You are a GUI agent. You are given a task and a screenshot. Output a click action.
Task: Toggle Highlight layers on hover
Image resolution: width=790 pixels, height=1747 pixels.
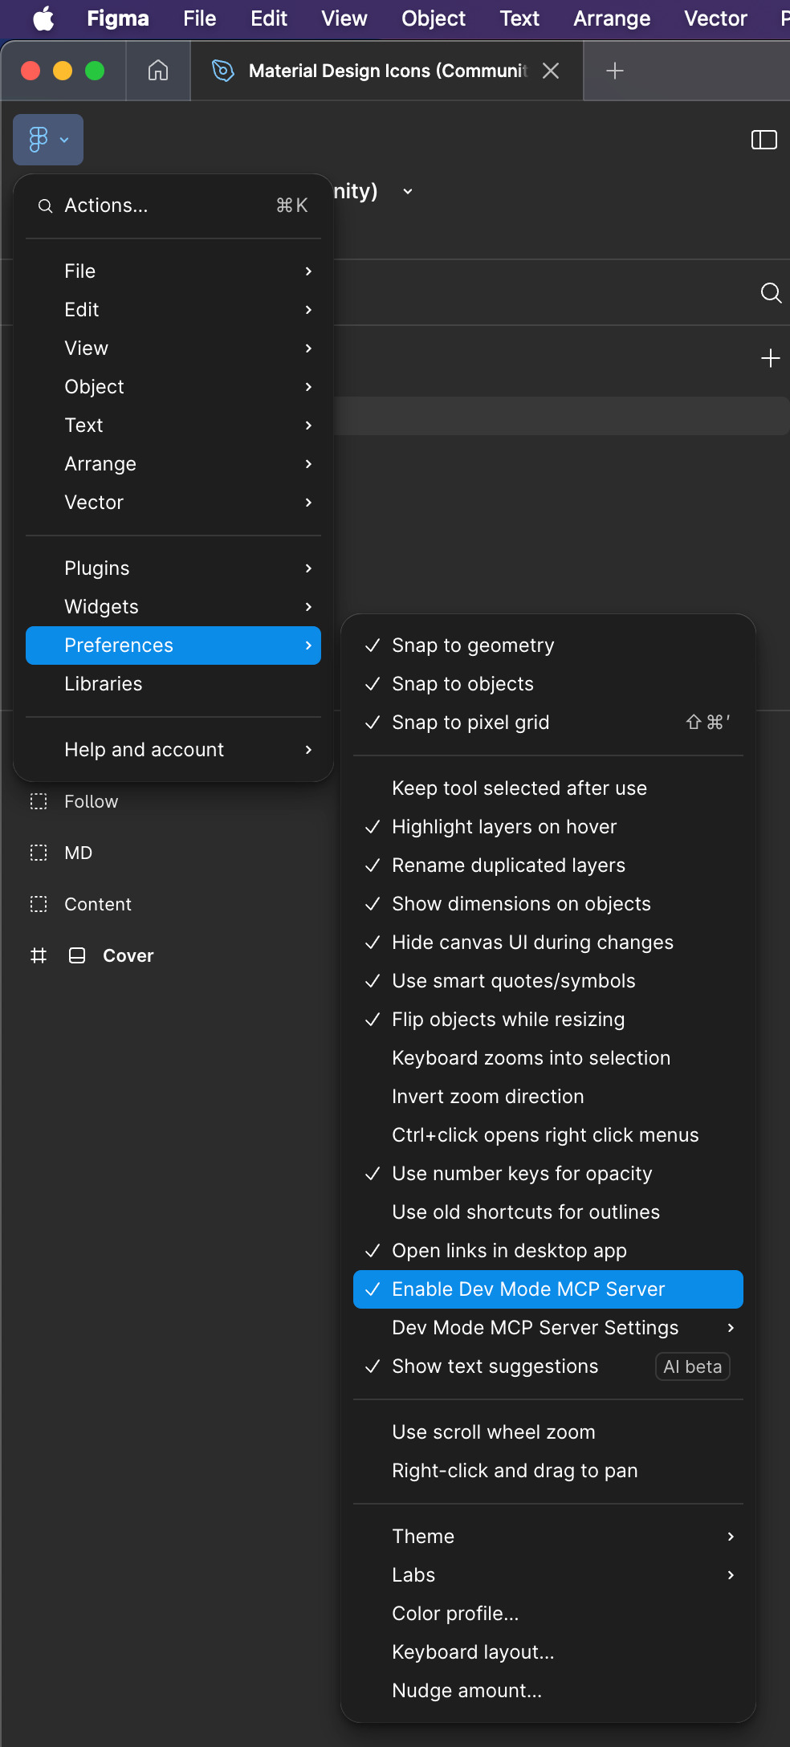548,827
